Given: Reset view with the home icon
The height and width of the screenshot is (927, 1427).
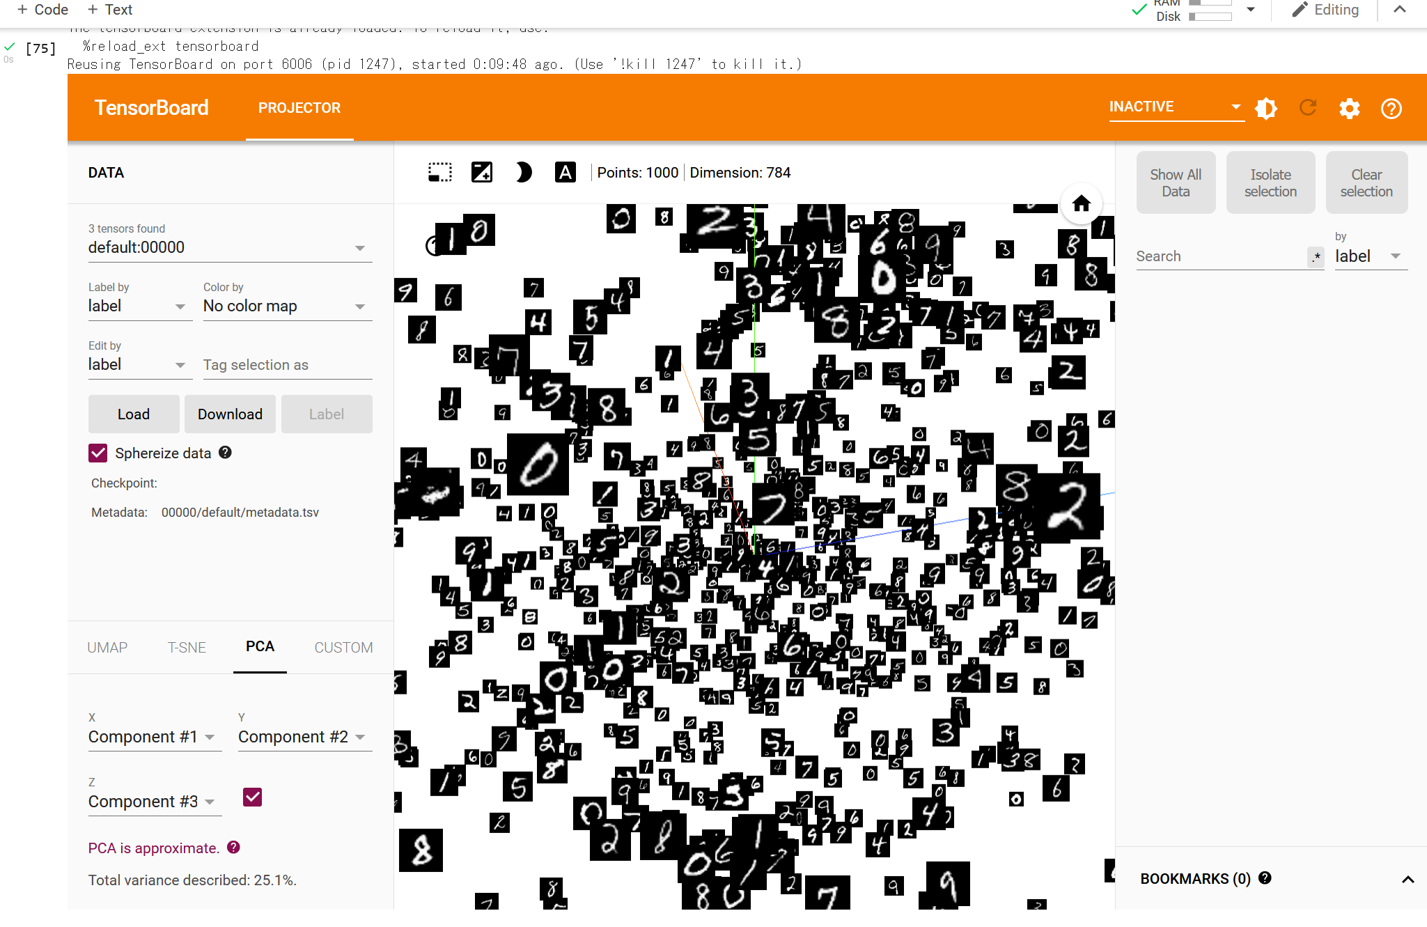Looking at the screenshot, I should (1081, 203).
